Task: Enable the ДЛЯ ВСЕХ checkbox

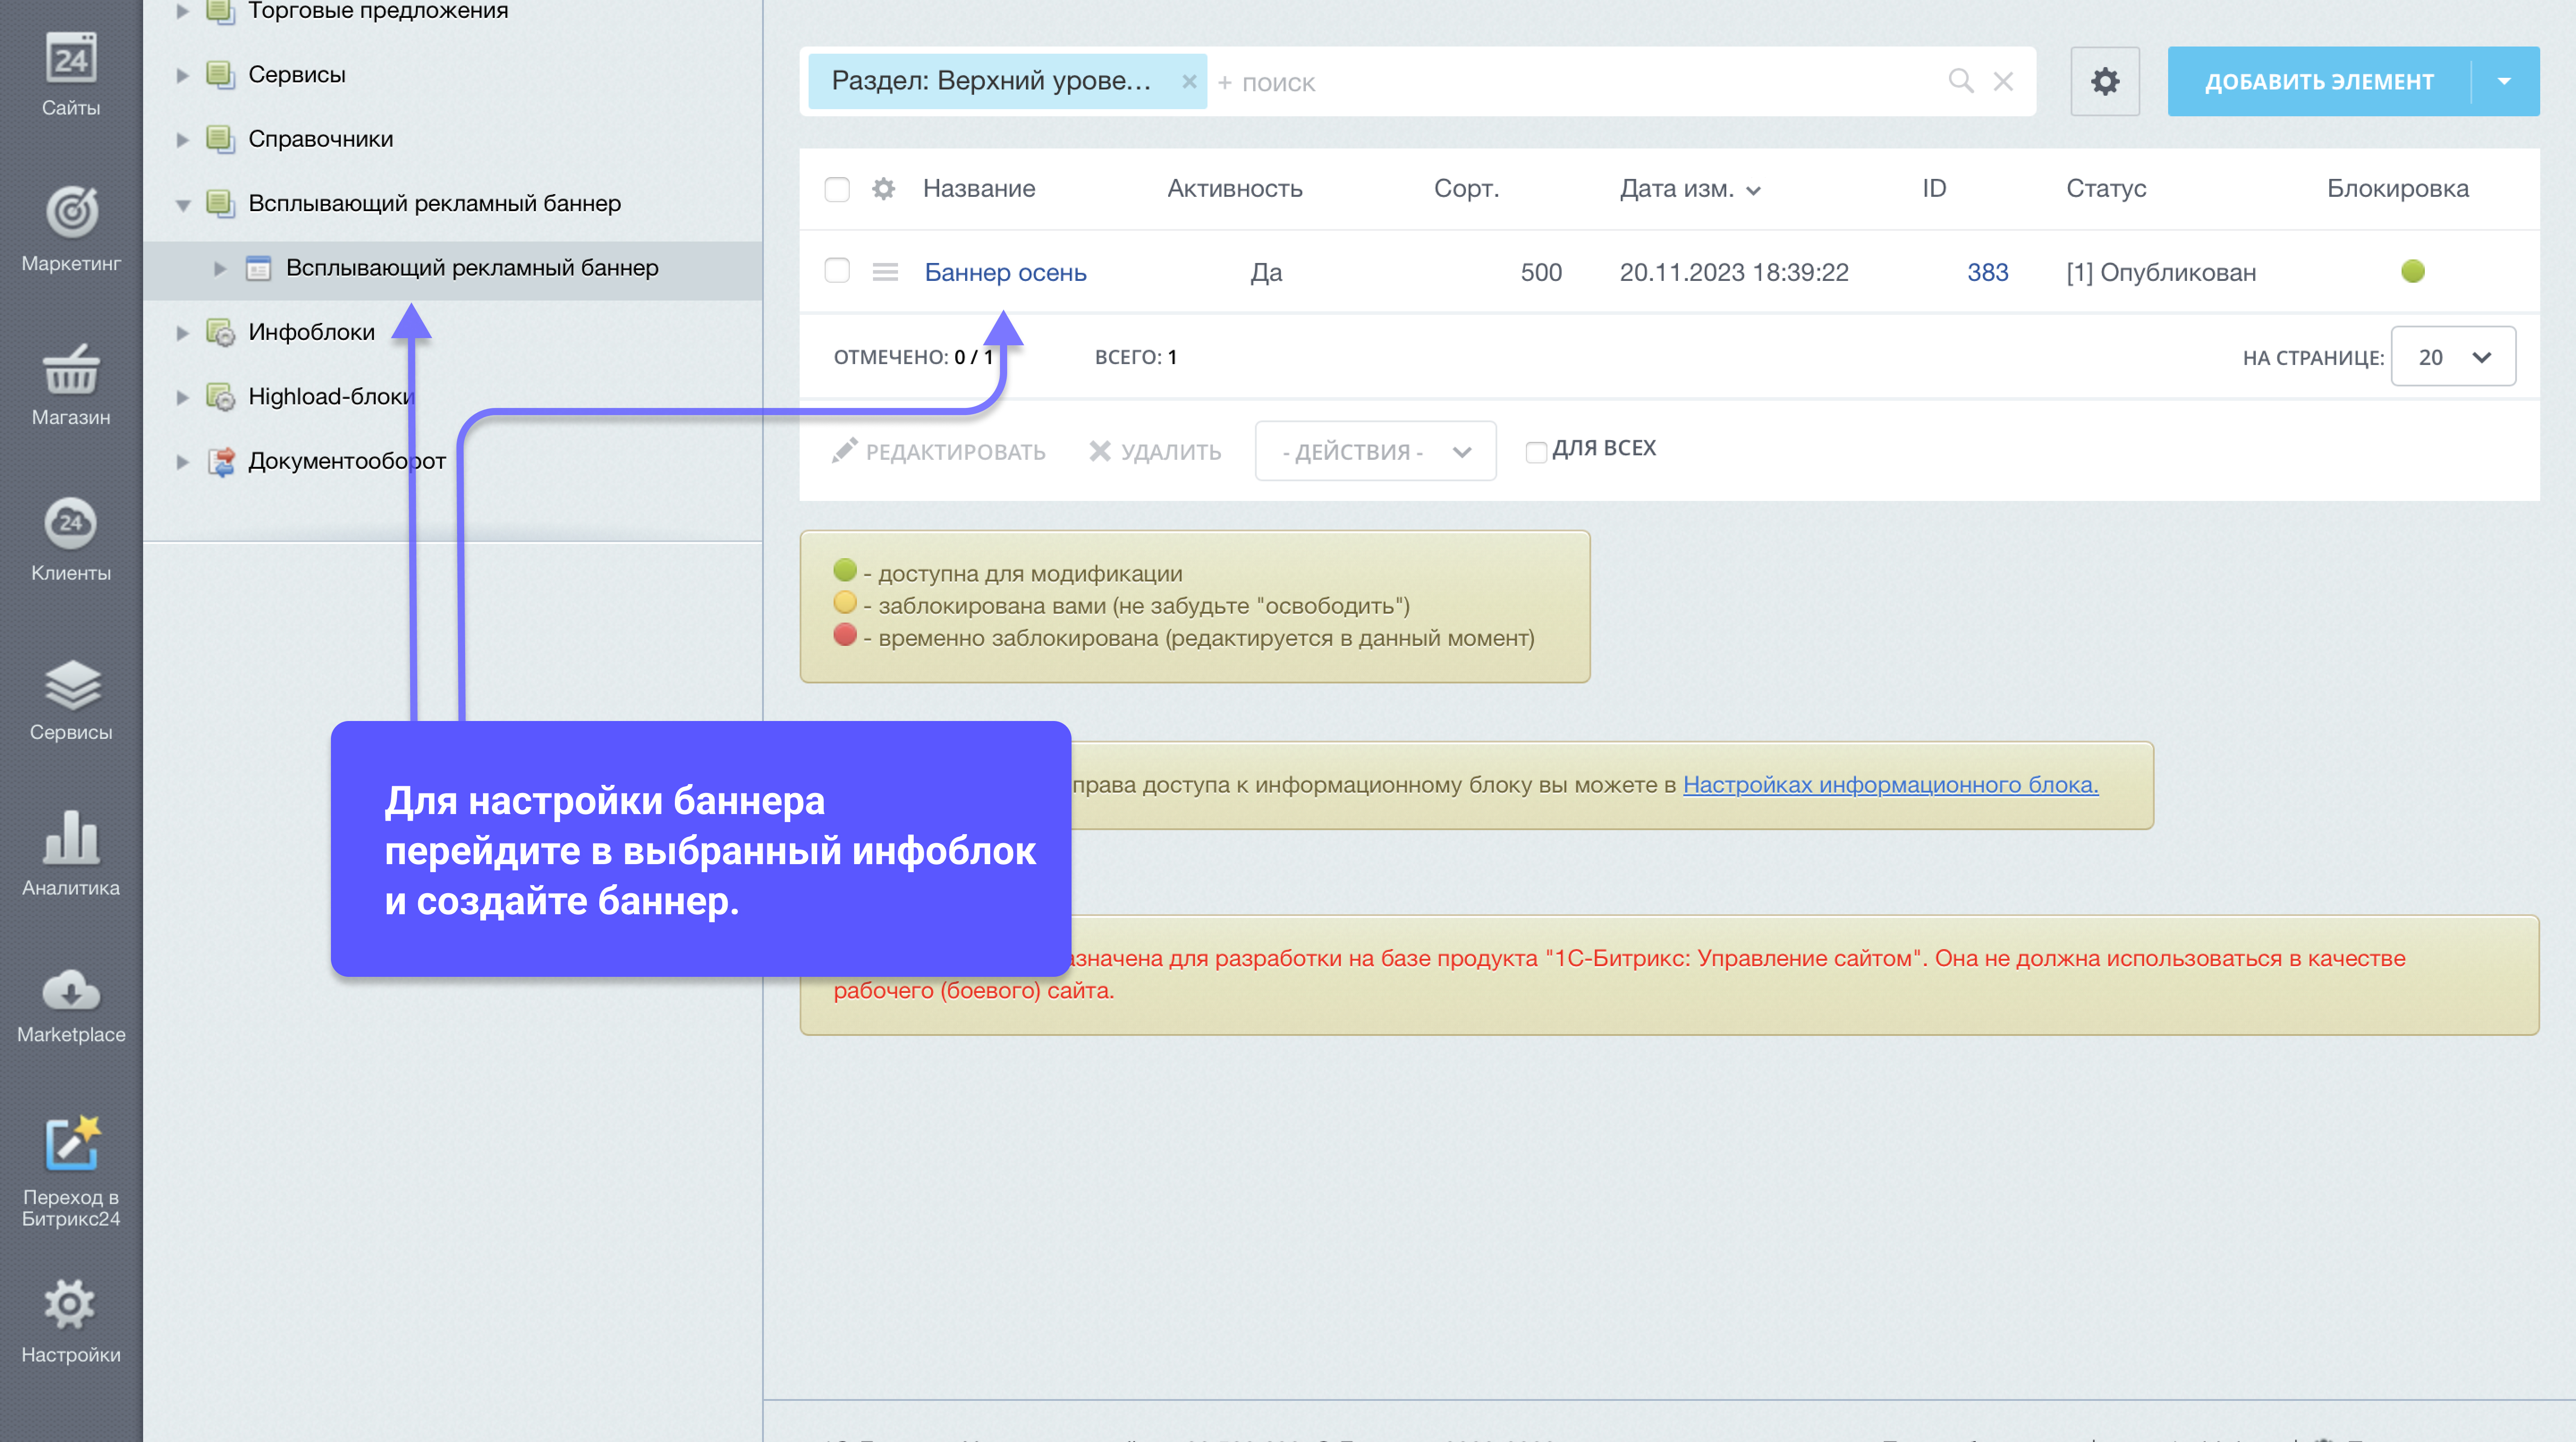Action: click(1536, 452)
